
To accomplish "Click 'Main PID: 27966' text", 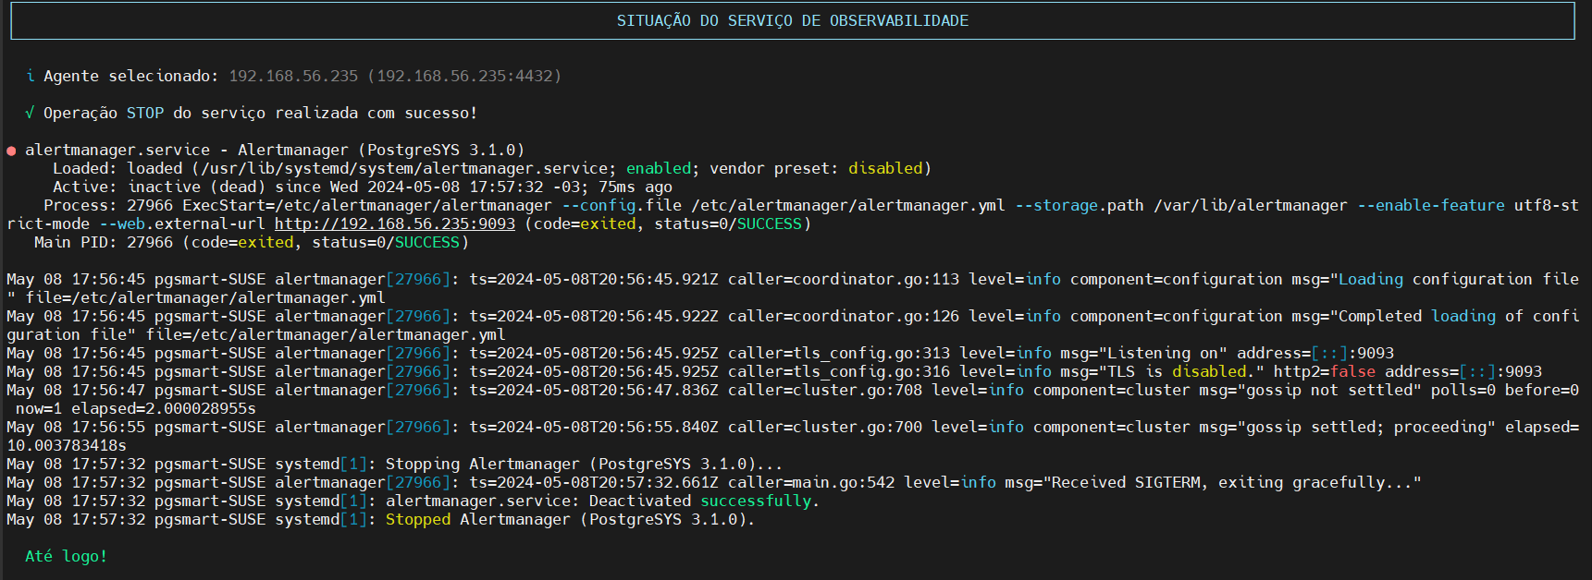I will [104, 242].
